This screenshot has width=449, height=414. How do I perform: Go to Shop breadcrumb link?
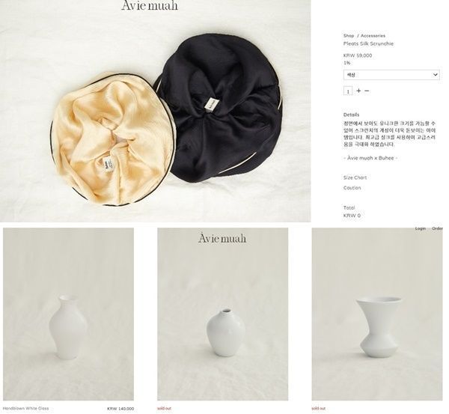[x=349, y=36]
